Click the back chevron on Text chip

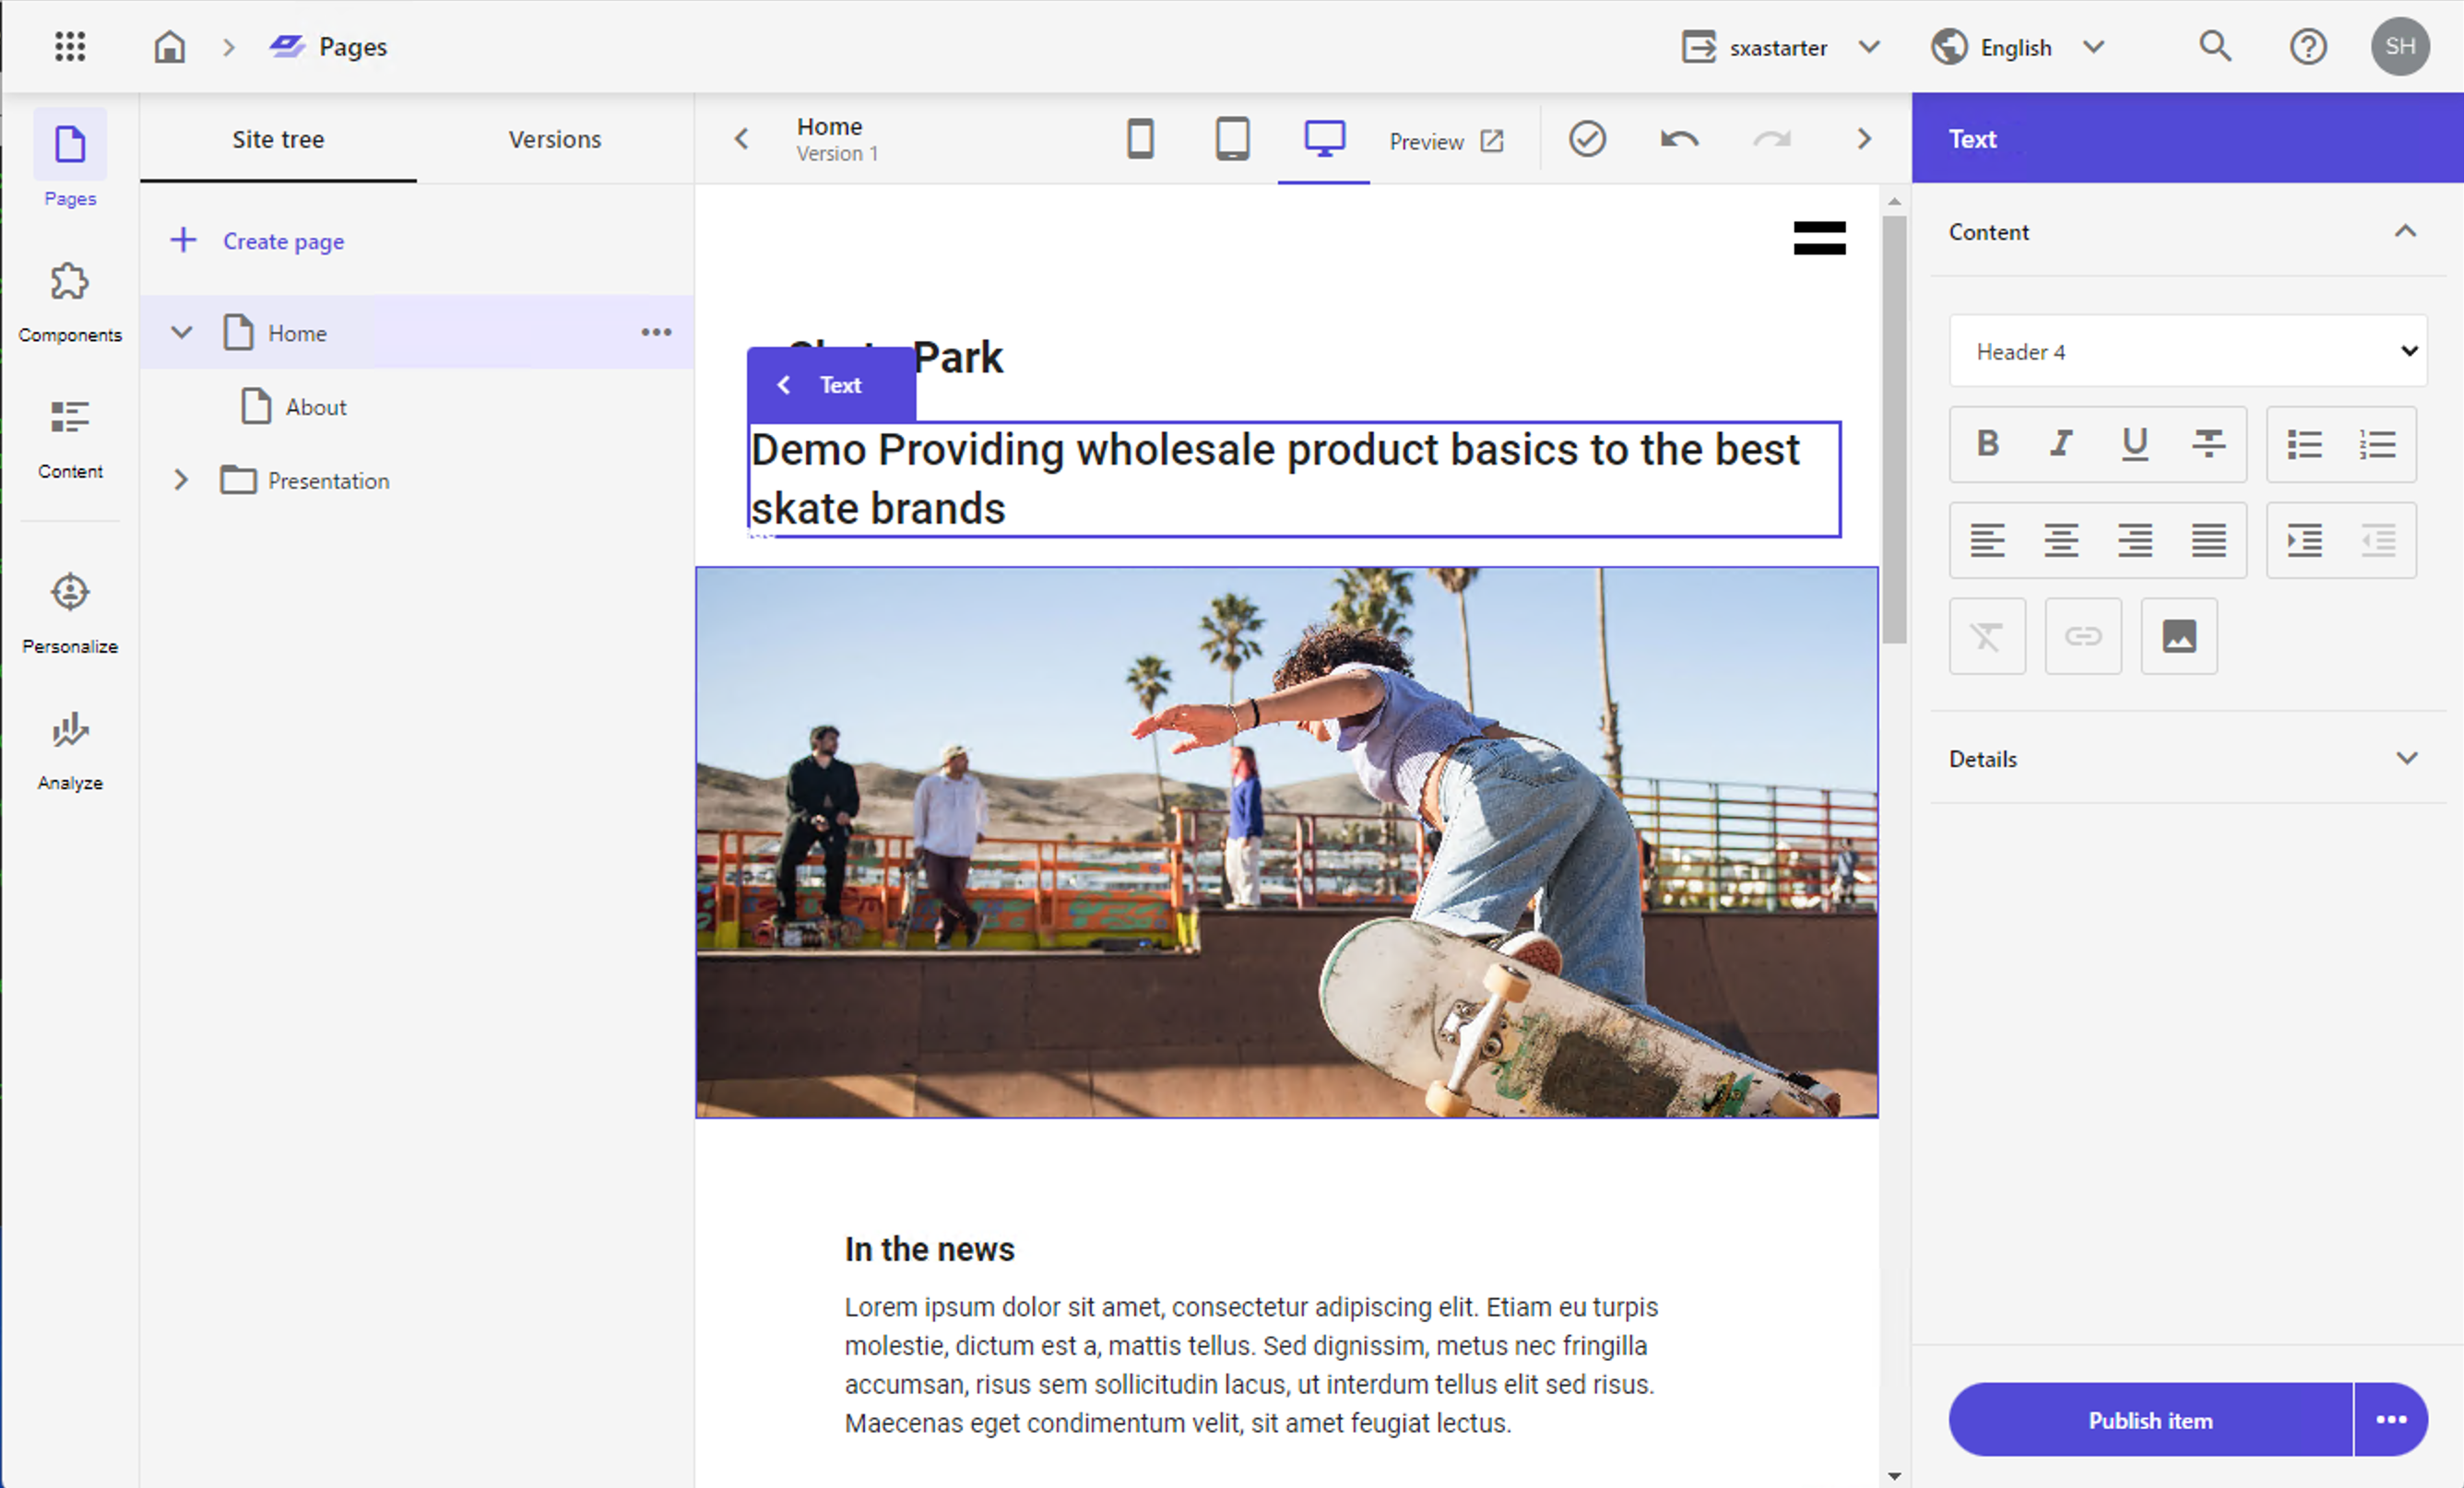click(784, 385)
